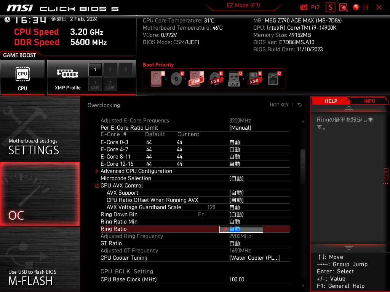
Task: Select Adjusted GT Frequency 1650MHz value
Action: click(240, 251)
